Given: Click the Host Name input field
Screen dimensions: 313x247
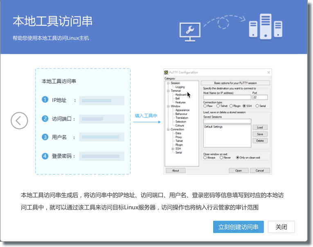Looking at the screenshot, I should click(x=227, y=97).
